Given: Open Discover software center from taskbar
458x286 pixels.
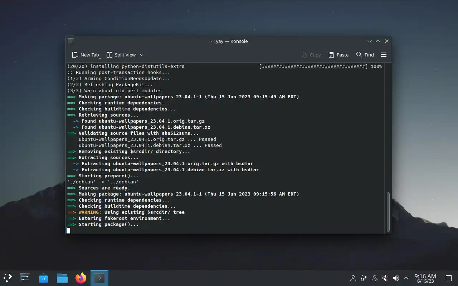Looking at the screenshot, I should (44, 278).
